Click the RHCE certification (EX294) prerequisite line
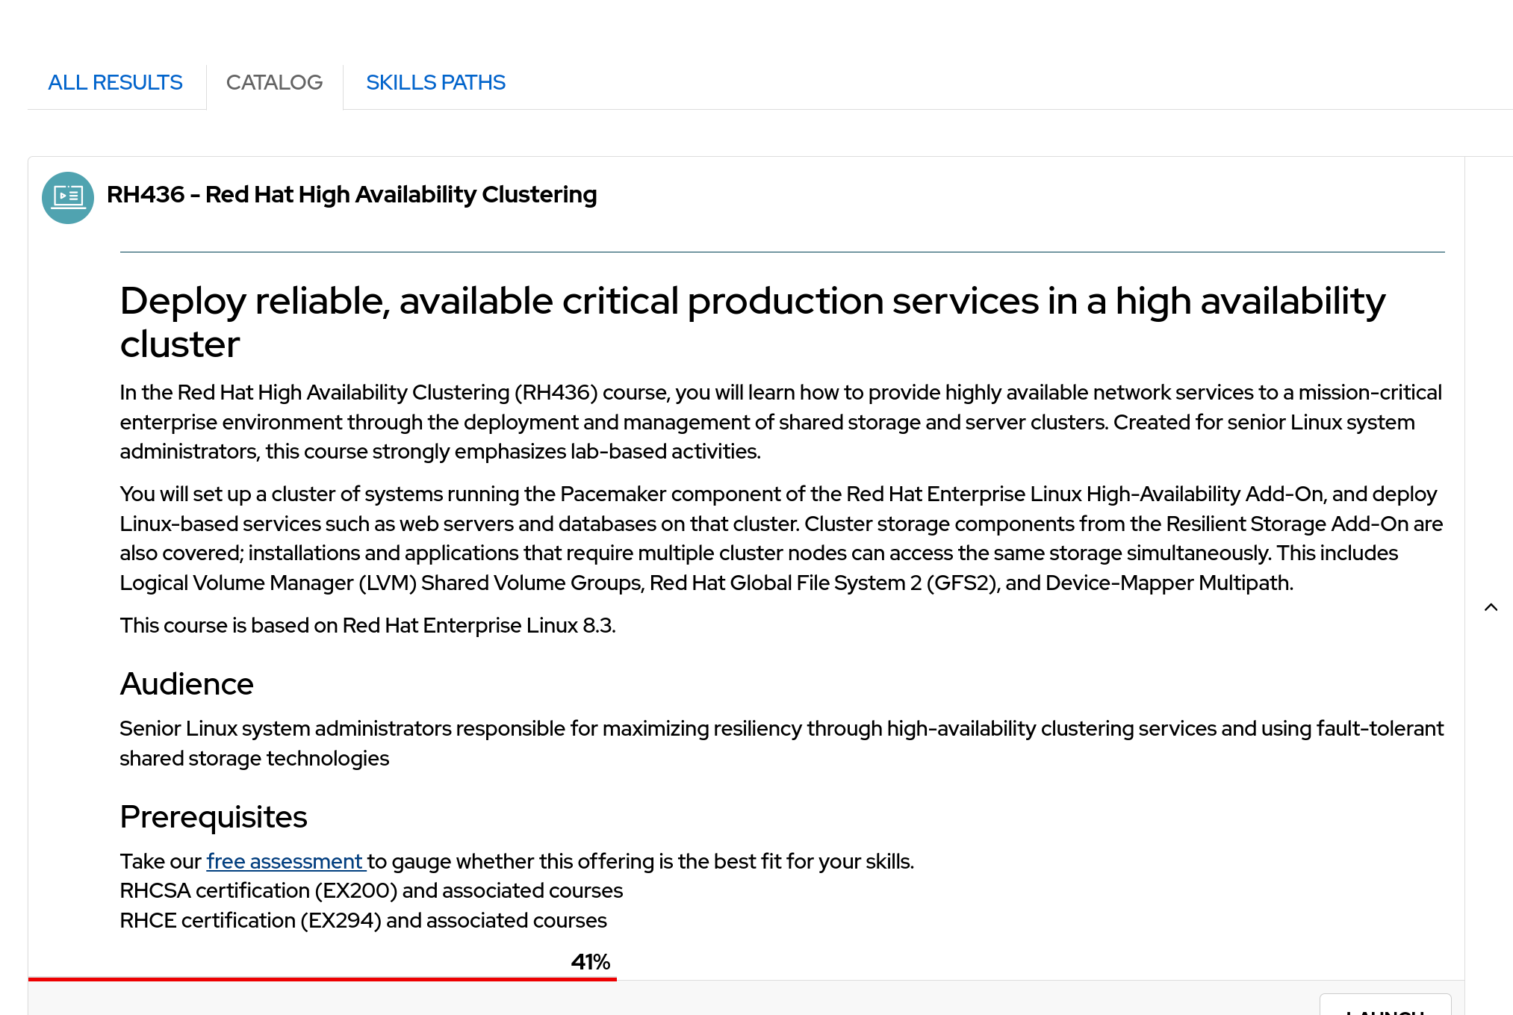The width and height of the screenshot is (1513, 1015). point(363,921)
